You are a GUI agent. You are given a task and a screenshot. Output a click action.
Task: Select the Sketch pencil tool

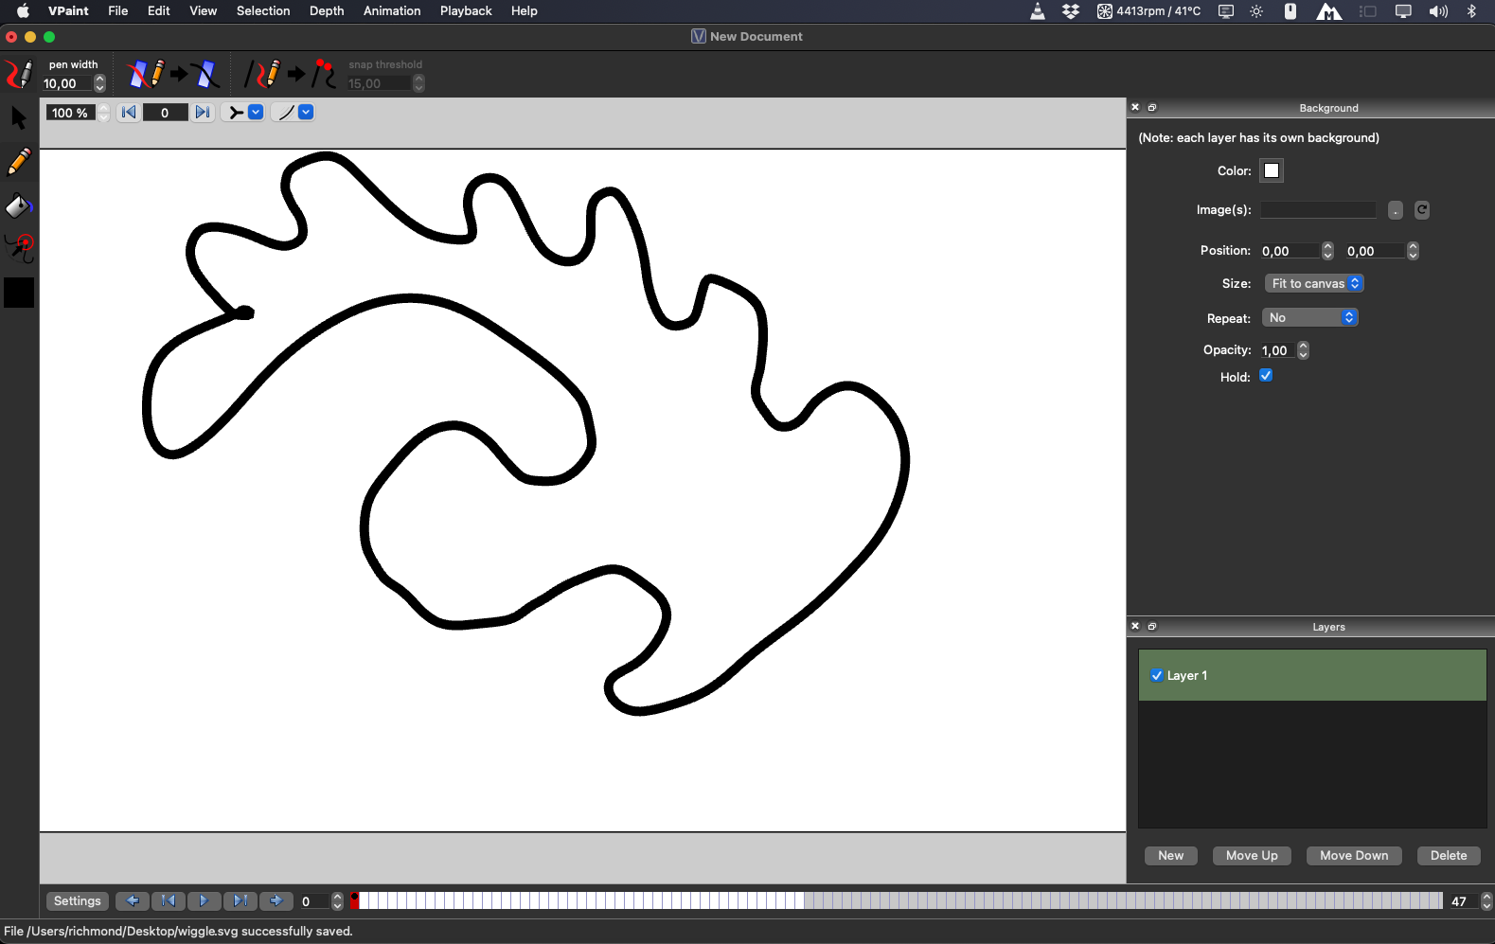[19, 162]
